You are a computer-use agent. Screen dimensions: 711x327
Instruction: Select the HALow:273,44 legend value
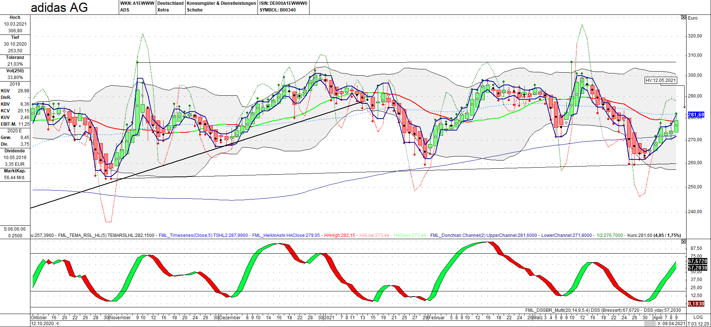tap(374, 235)
